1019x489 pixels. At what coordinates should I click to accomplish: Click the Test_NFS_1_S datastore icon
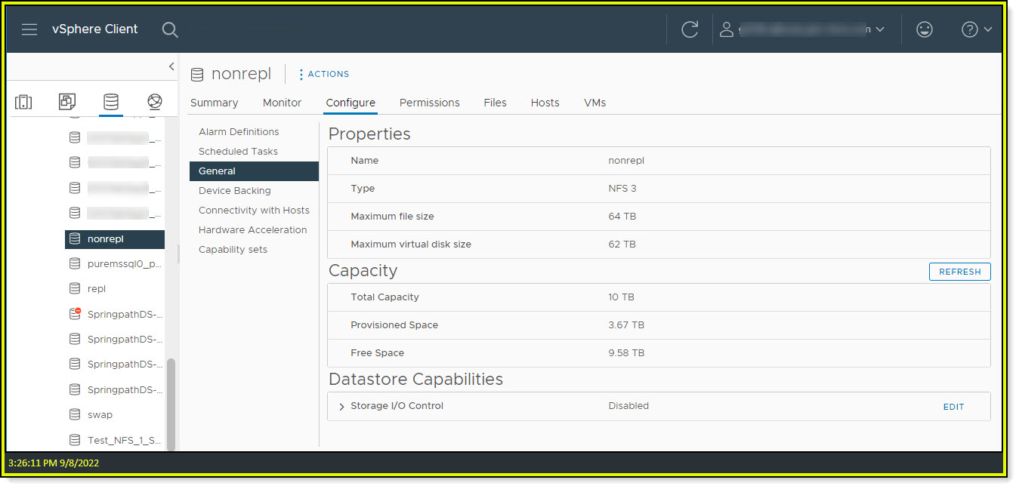[75, 440]
